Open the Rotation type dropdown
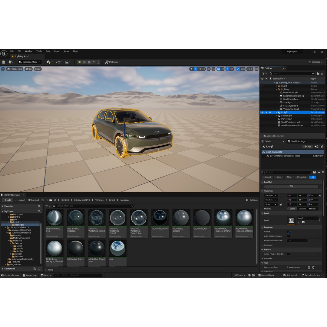The image size is (327, 327). (271, 200)
